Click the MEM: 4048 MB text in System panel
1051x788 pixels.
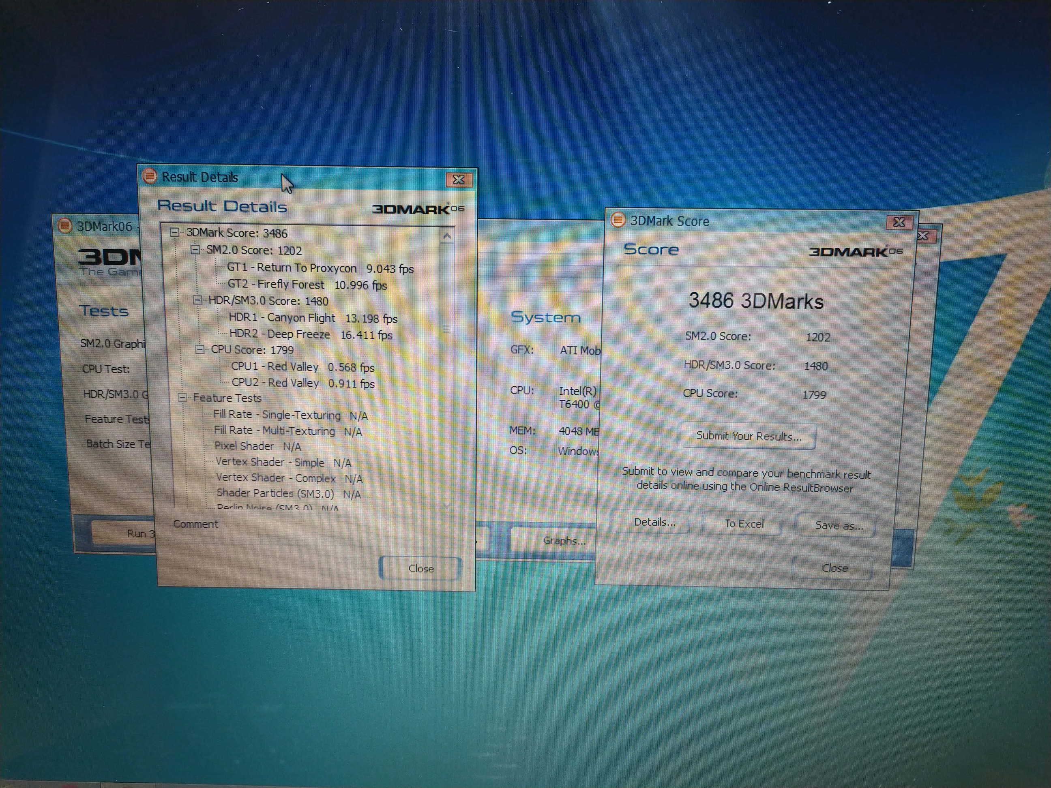553,431
